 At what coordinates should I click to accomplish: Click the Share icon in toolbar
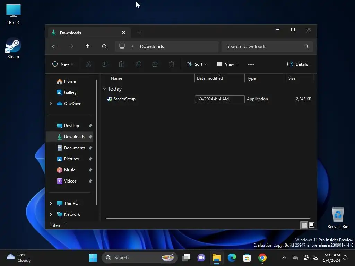155,64
